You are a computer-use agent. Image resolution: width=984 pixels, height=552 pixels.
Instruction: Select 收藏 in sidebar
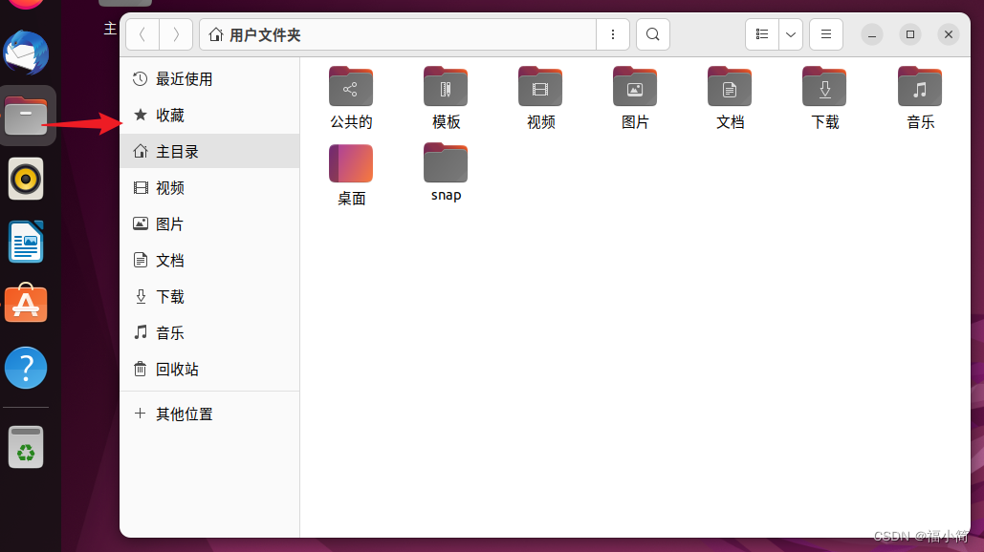tap(209, 116)
